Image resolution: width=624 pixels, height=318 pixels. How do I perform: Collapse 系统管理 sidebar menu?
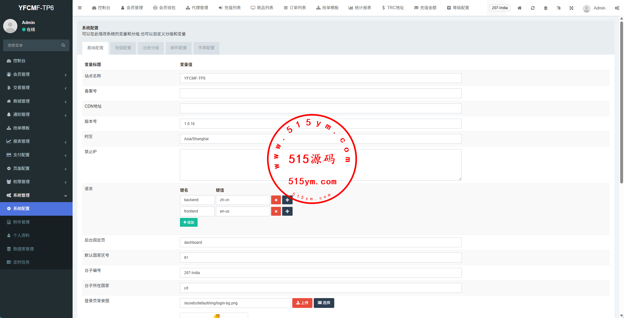click(x=36, y=195)
